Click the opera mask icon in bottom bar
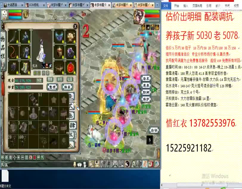This screenshot has height=189, width=242. [x=97, y=164]
